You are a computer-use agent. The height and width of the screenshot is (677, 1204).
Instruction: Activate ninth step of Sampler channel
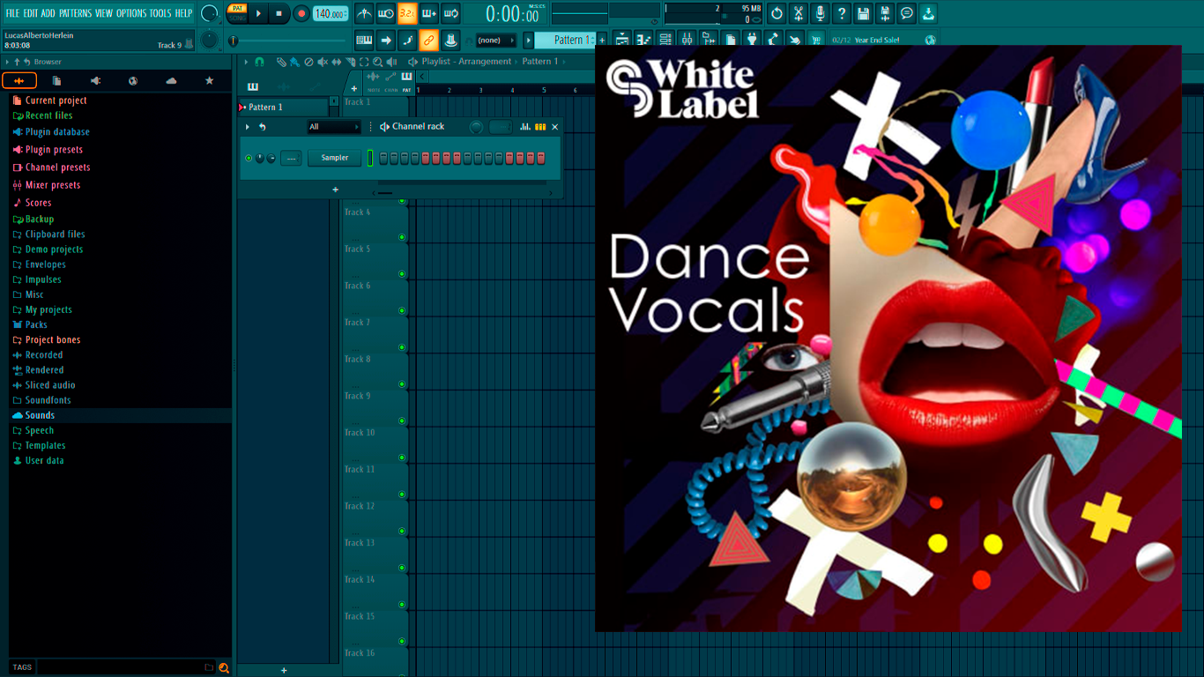tap(467, 158)
